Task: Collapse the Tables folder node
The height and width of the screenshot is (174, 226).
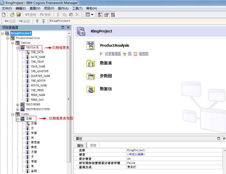Action: click(x=13, y=43)
